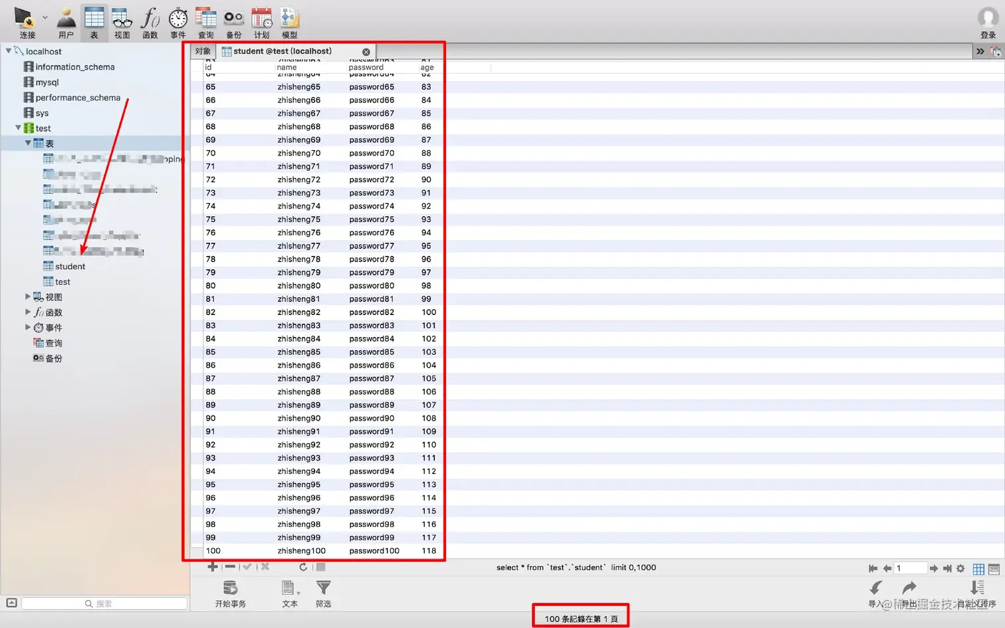Switch to grid view icon
The height and width of the screenshot is (628, 1005).
(x=978, y=569)
